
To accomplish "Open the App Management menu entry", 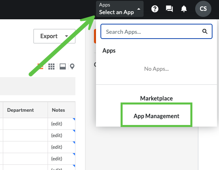I will [x=156, y=116].
